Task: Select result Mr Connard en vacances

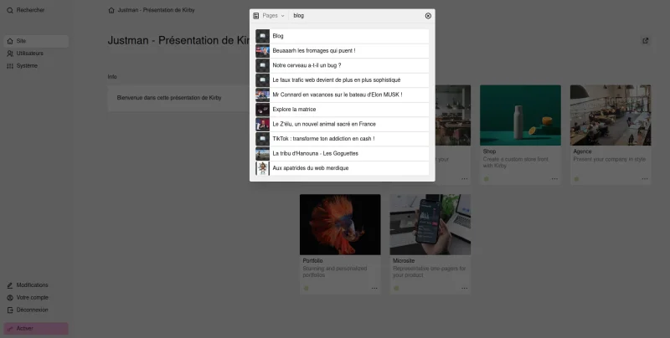Action: [343, 95]
